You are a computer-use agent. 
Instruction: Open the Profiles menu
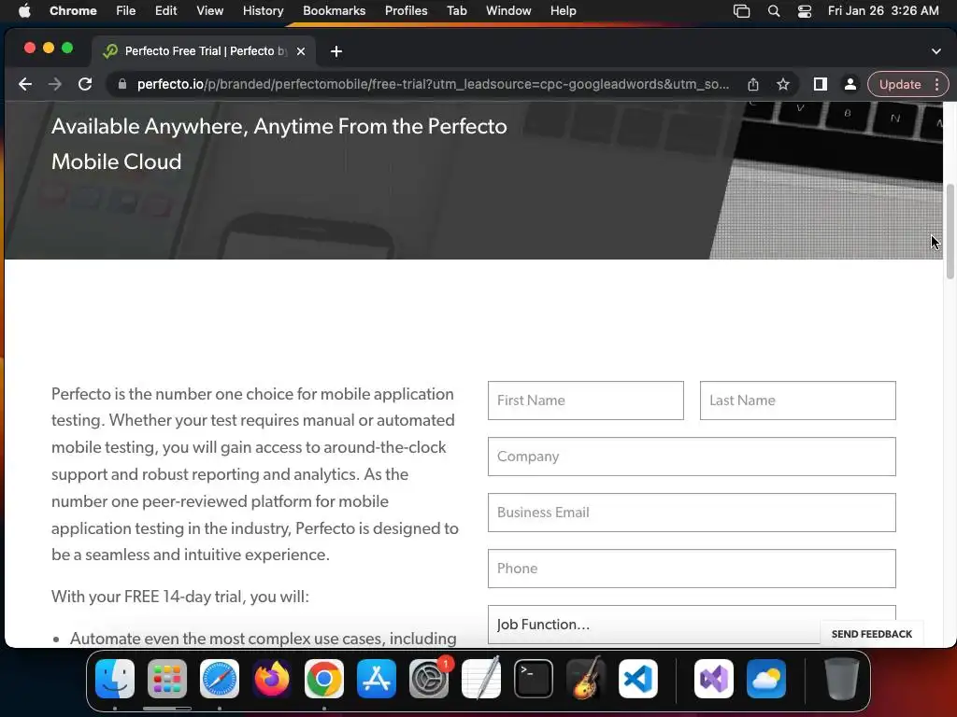(406, 10)
